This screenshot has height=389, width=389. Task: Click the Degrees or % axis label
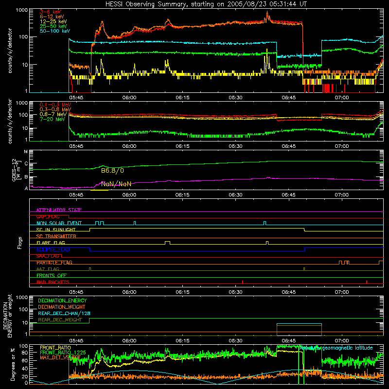point(13,364)
